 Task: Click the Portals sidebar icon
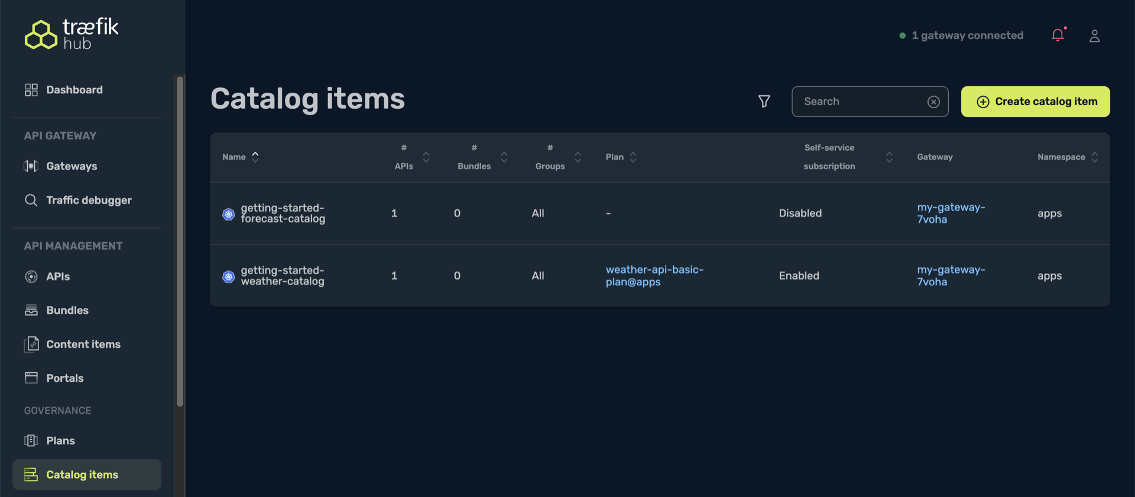(x=31, y=378)
